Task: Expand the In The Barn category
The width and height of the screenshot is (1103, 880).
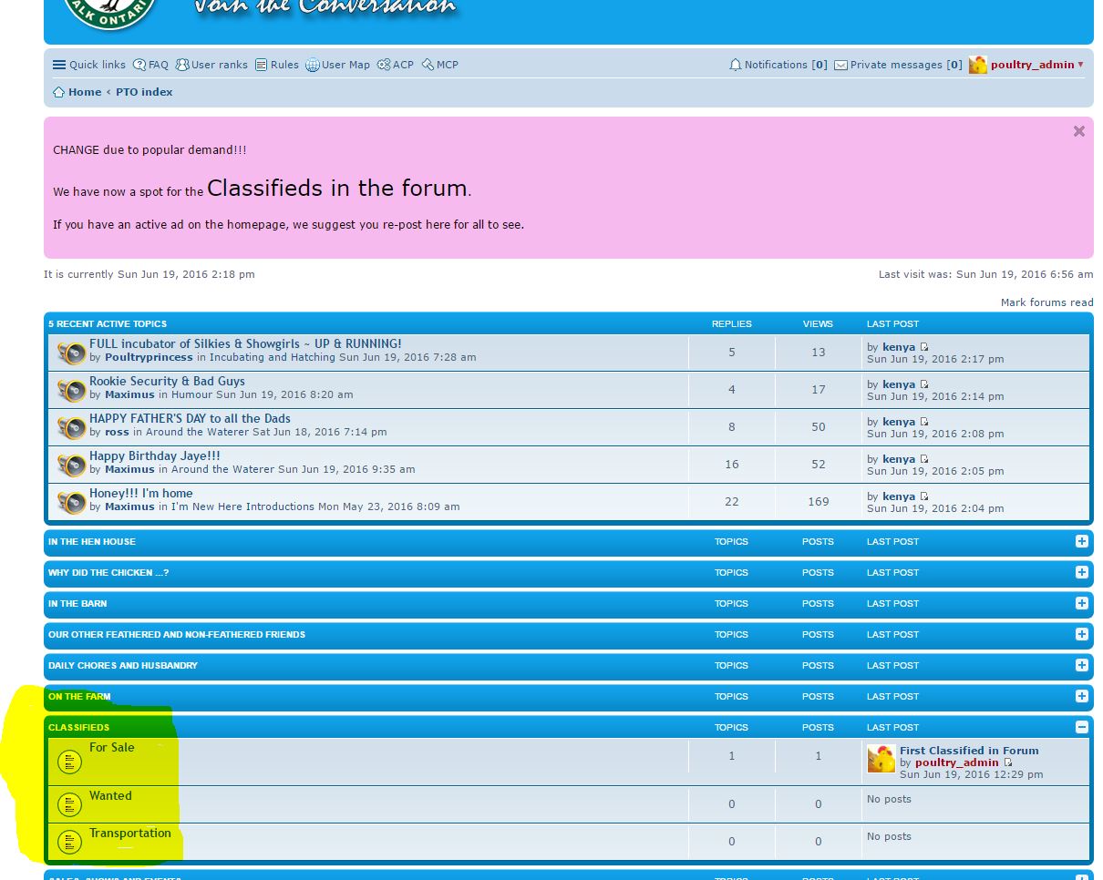Action: click(1081, 603)
